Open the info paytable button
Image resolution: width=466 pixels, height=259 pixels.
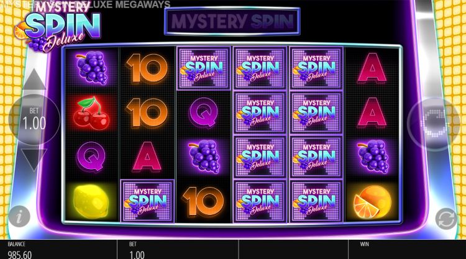(19, 217)
